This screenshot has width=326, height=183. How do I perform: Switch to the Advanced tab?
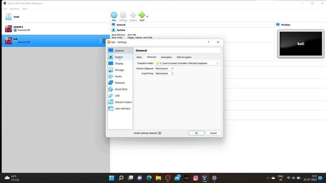[151, 57]
